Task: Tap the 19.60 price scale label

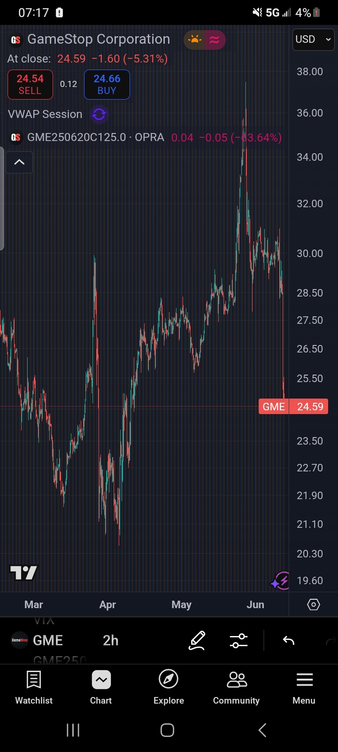Action: click(310, 580)
